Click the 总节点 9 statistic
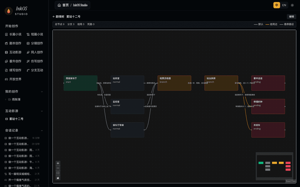This screenshot has height=187, width=300. click(x=60, y=24)
